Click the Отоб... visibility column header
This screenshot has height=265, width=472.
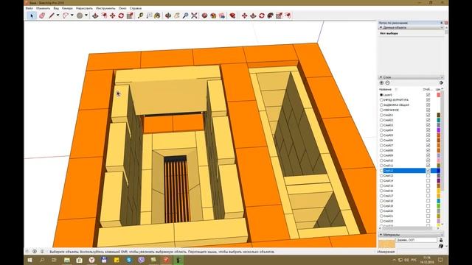tap(427, 89)
